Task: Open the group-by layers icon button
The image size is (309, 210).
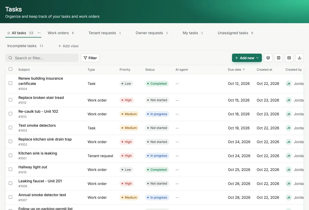Action: tap(268, 58)
